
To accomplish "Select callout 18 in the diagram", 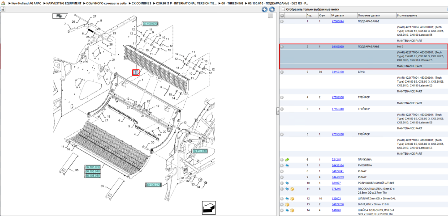I will tap(108, 117).
